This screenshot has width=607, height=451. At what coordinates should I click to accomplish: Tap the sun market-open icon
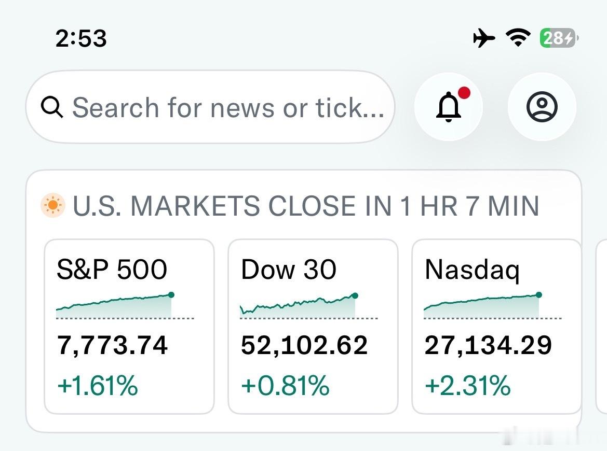[52, 205]
